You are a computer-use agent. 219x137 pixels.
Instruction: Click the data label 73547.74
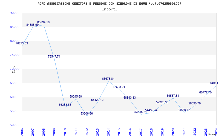click(54, 57)
